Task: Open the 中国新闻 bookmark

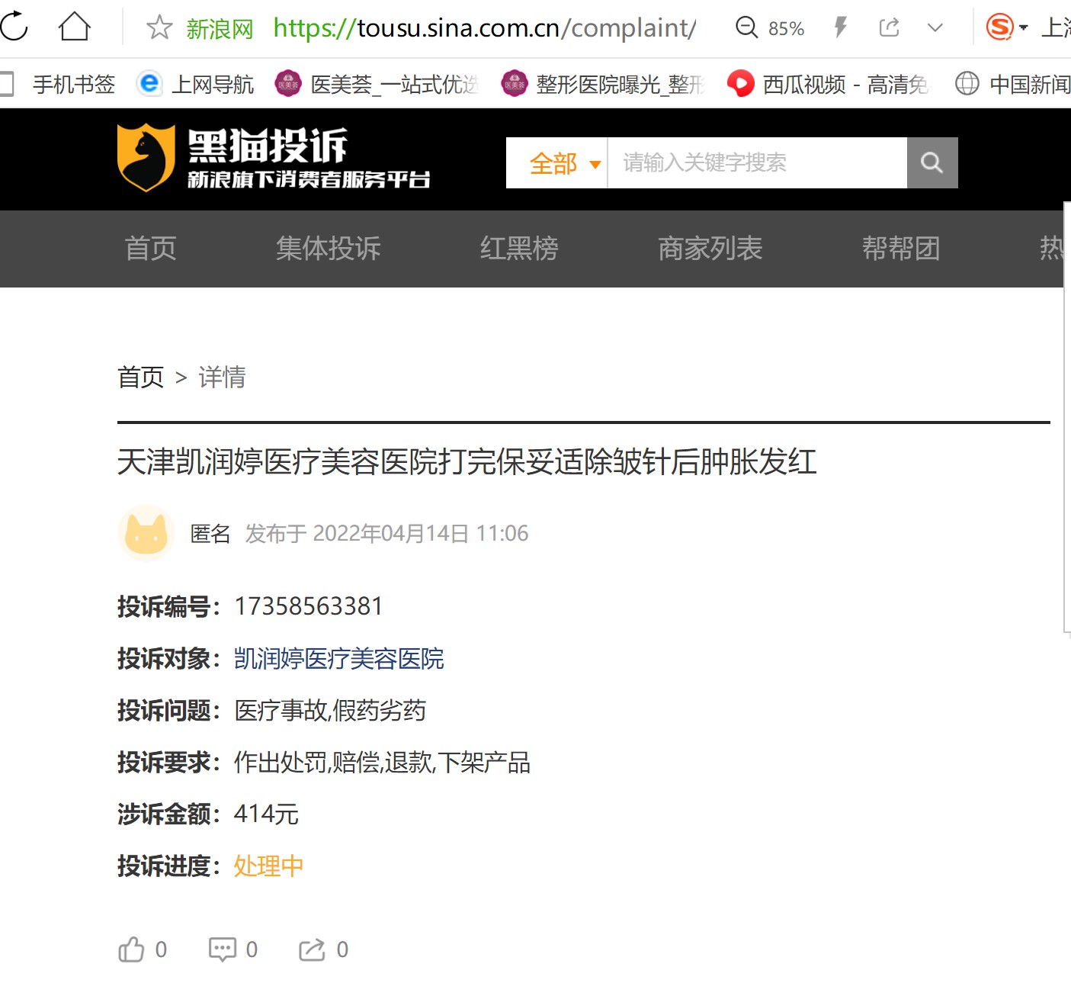Action: coord(1012,84)
